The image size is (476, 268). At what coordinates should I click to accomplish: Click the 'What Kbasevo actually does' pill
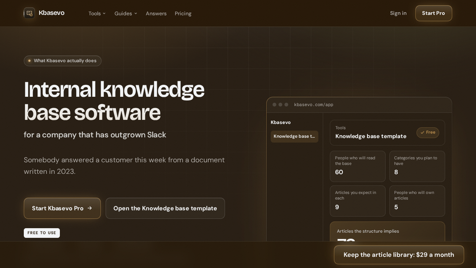tap(62, 61)
